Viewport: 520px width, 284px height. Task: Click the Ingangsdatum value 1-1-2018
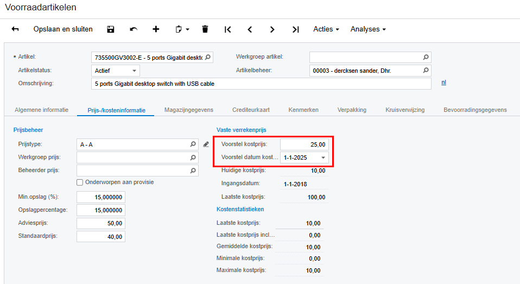pyautogui.click(x=295, y=184)
